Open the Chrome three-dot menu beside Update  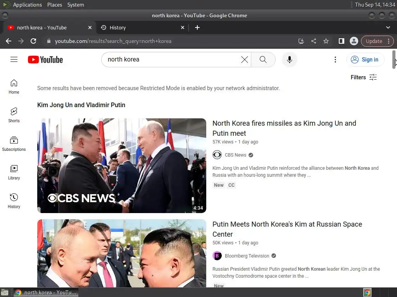tap(388, 41)
